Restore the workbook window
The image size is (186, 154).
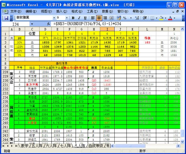pos(178,11)
